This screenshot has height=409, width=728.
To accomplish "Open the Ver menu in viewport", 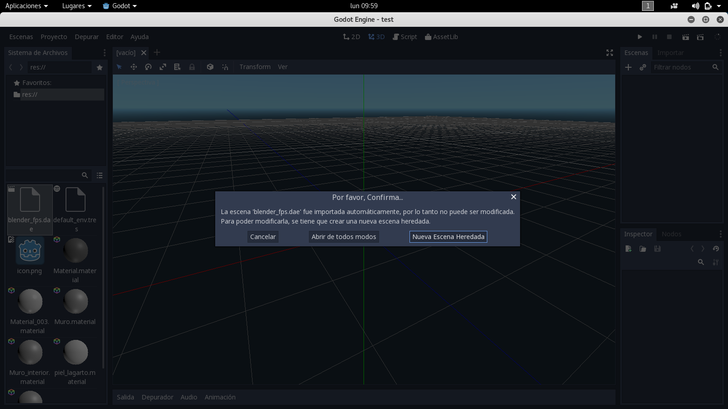I will (x=283, y=67).
